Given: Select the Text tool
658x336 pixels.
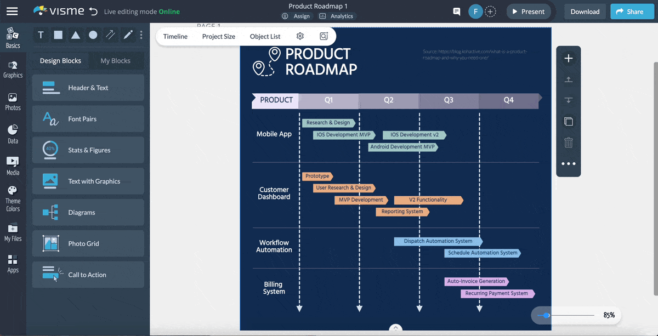Looking at the screenshot, I should (41, 35).
